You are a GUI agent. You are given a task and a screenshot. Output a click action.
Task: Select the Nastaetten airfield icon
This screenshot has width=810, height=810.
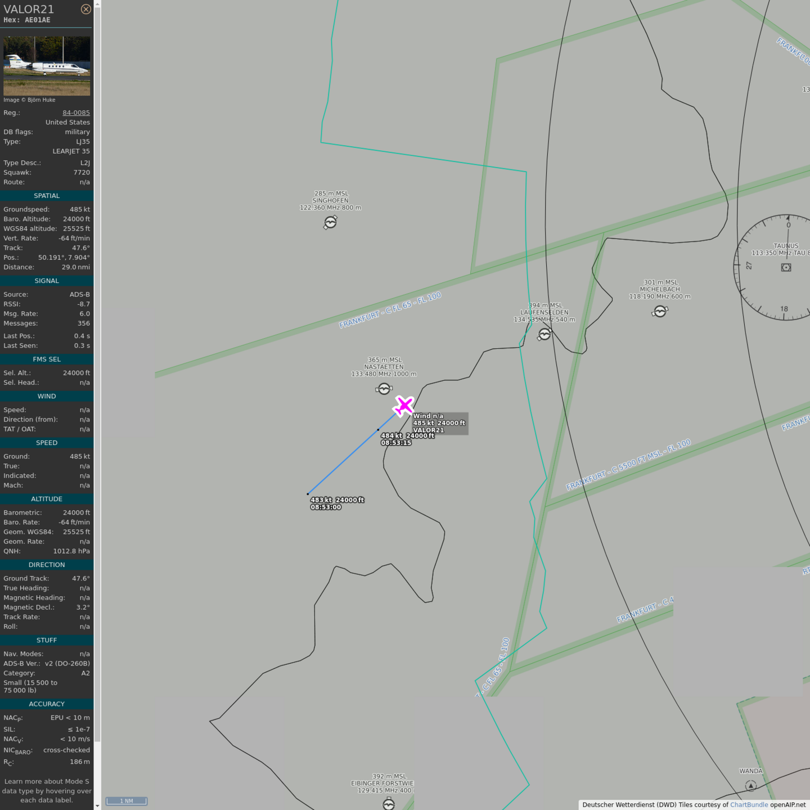[384, 389]
